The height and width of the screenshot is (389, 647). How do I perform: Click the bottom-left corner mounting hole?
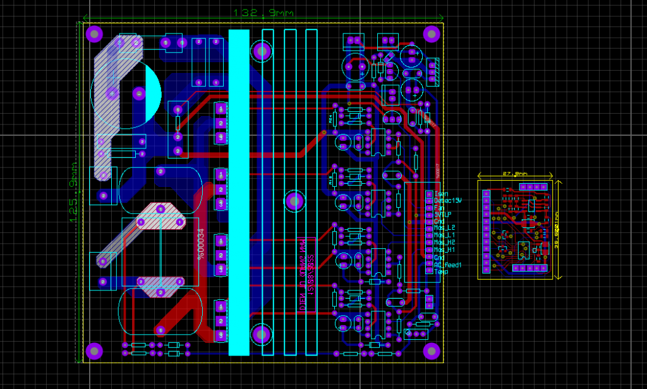coord(94,351)
